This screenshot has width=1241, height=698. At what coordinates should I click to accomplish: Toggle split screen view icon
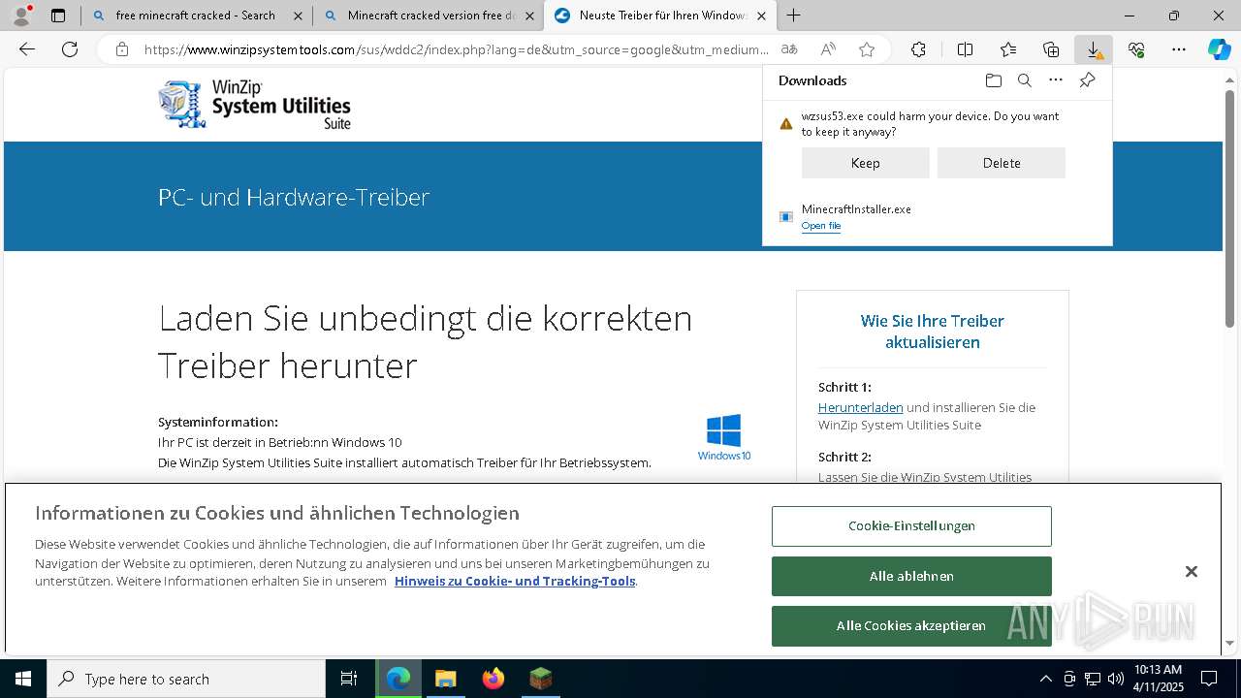[965, 49]
